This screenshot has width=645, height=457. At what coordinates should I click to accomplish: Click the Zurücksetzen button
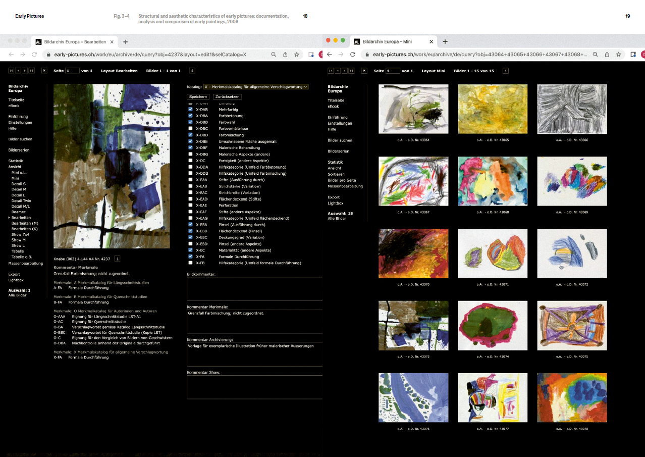(x=227, y=96)
